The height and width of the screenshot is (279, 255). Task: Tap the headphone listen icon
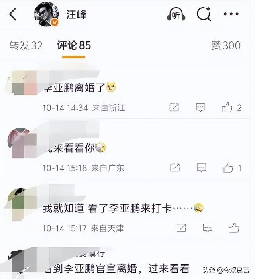(176, 14)
